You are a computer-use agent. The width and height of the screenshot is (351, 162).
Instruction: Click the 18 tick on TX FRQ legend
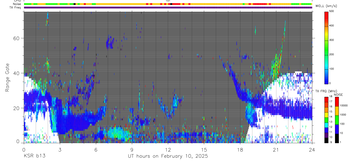pyautogui.click(x=331, y=97)
